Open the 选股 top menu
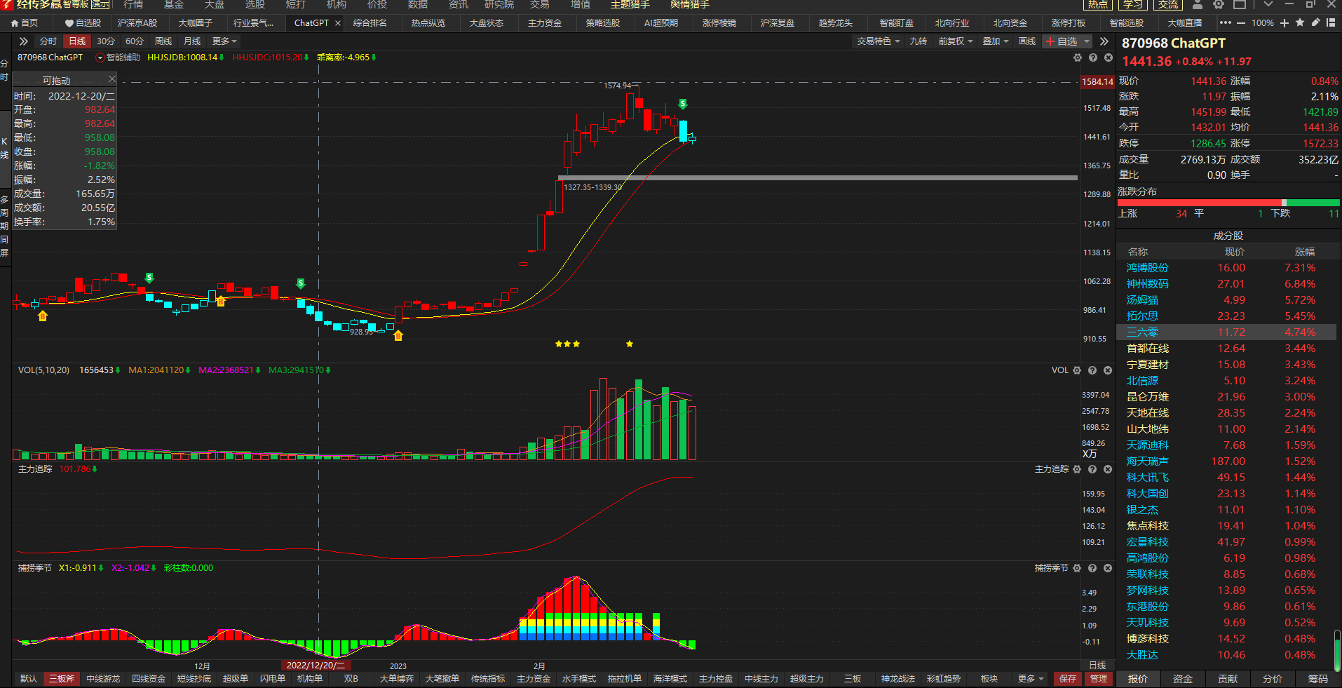This screenshot has height=688, width=1342. 255,4
